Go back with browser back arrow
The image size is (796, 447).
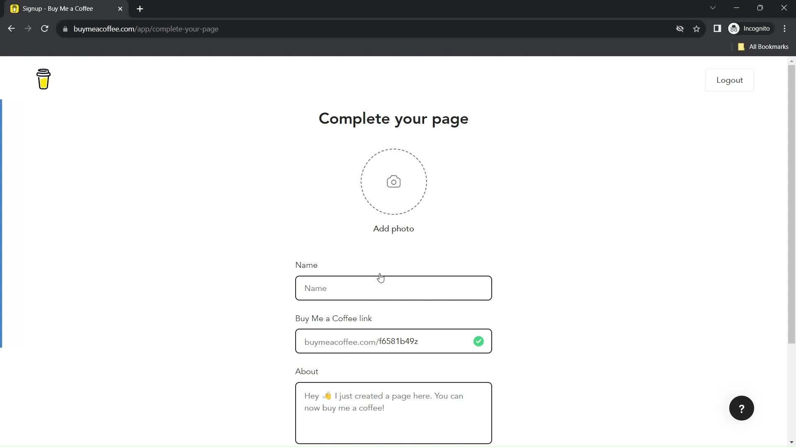(x=11, y=29)
